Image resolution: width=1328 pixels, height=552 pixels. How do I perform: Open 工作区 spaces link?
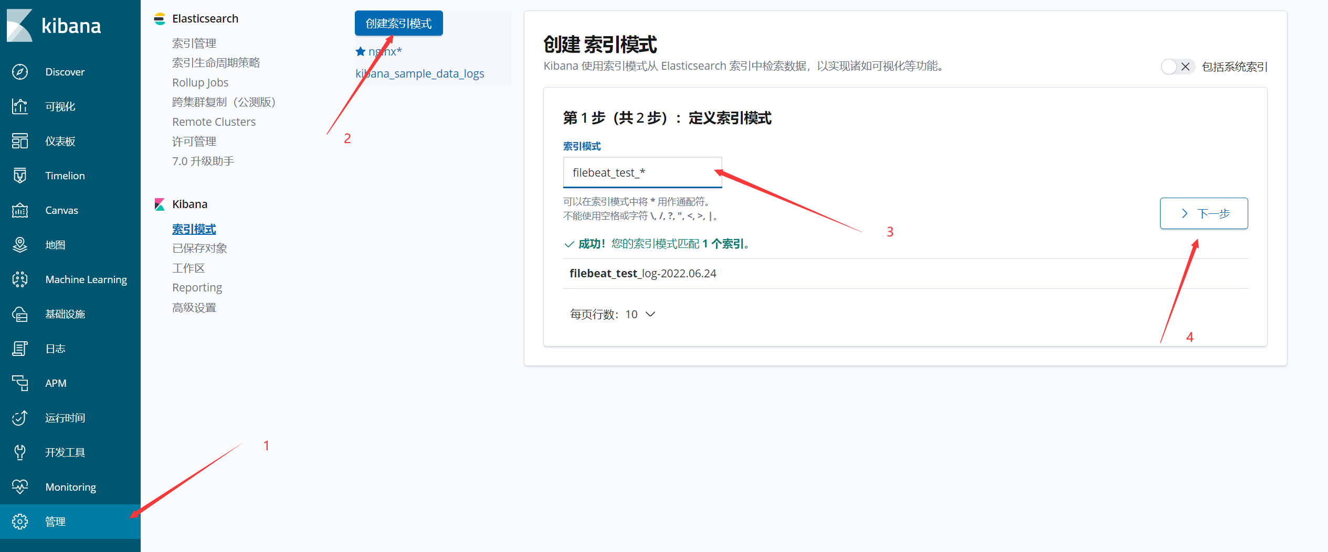[x=188, y=268]
